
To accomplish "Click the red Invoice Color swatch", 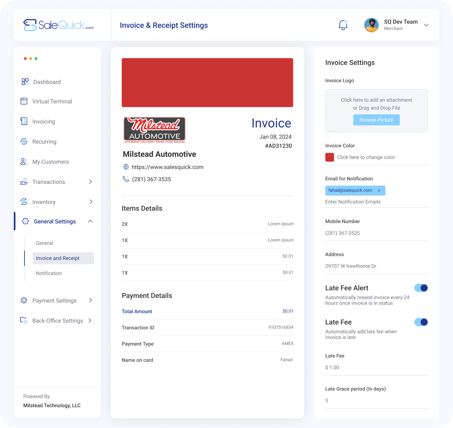I will pos(330,157).
